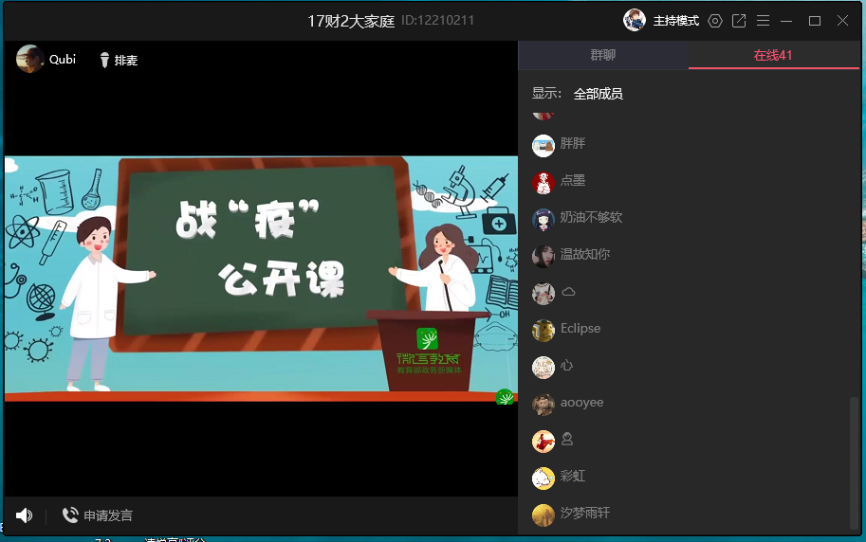The width and height of the screenshot is (866, 542).
Task: Open settings via the hexagon icon
Action: (715, 21)
